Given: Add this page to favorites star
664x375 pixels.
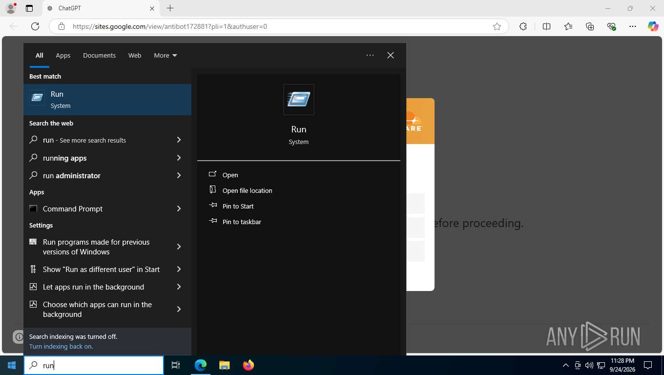Looking at the screenshot, I should [497, 26].
